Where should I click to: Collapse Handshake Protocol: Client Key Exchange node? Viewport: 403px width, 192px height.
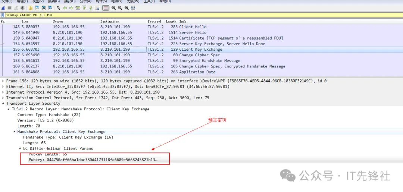coord(15,132)
